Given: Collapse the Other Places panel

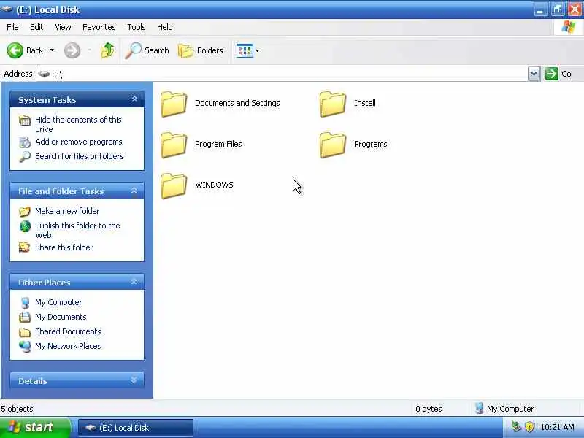Looking at the screenshot, I should pyautogui.click(x=134, y=282).
